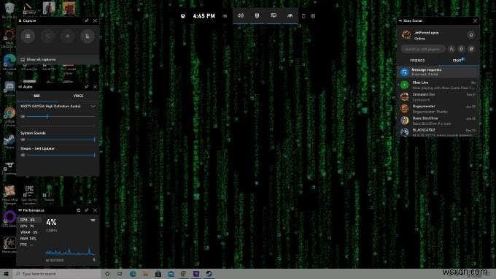Image resolution: width=496 pixels, height=279 pixels.
Task: Click the taskbar search box
Action: pyautogui.click(x=57, y=274)
